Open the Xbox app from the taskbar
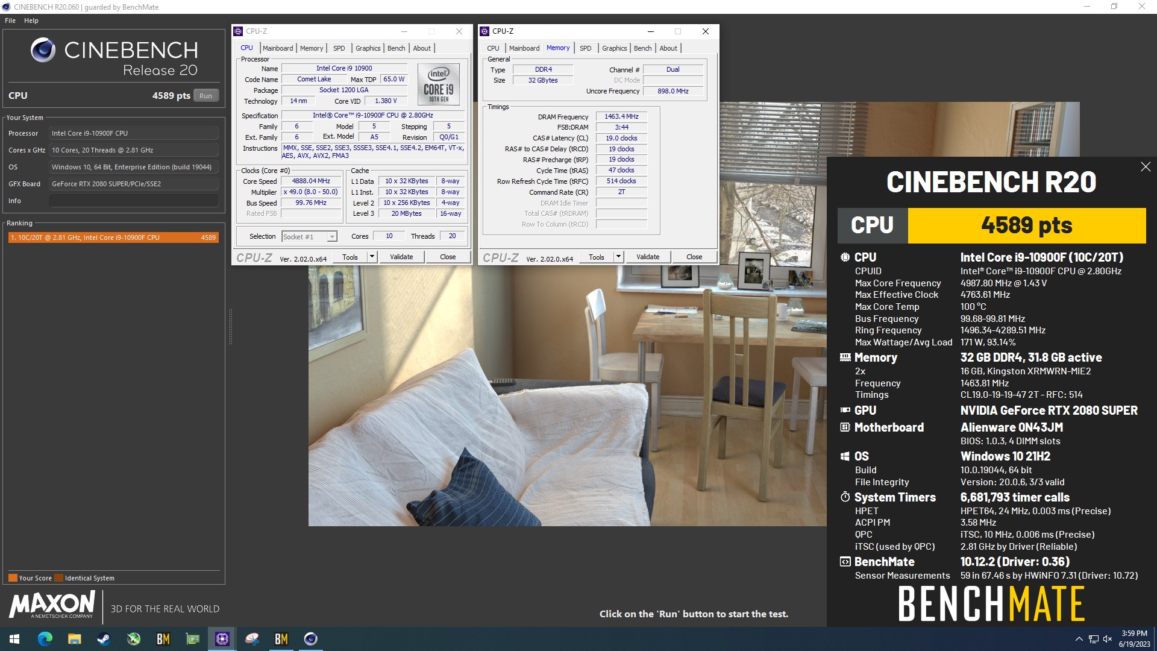 coord(133,639)
